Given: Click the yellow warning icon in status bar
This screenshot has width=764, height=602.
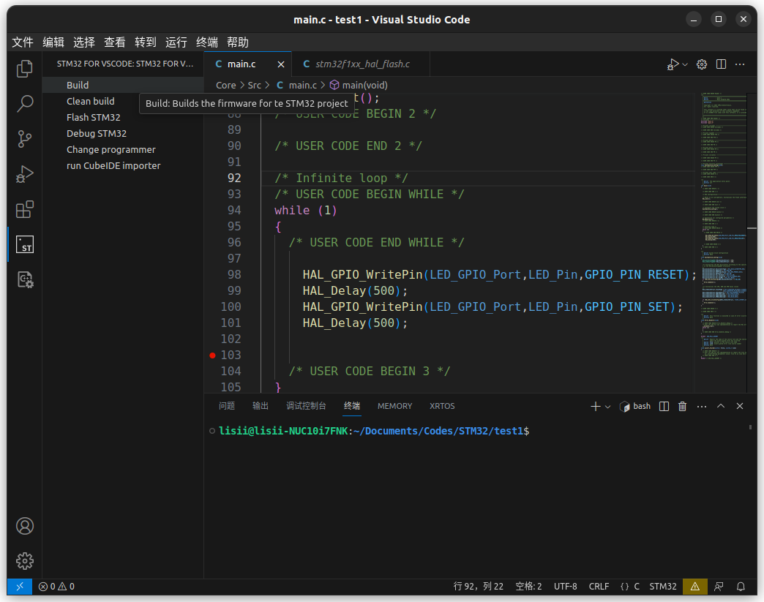Looking at the screenshot, I should pos(694,587).
